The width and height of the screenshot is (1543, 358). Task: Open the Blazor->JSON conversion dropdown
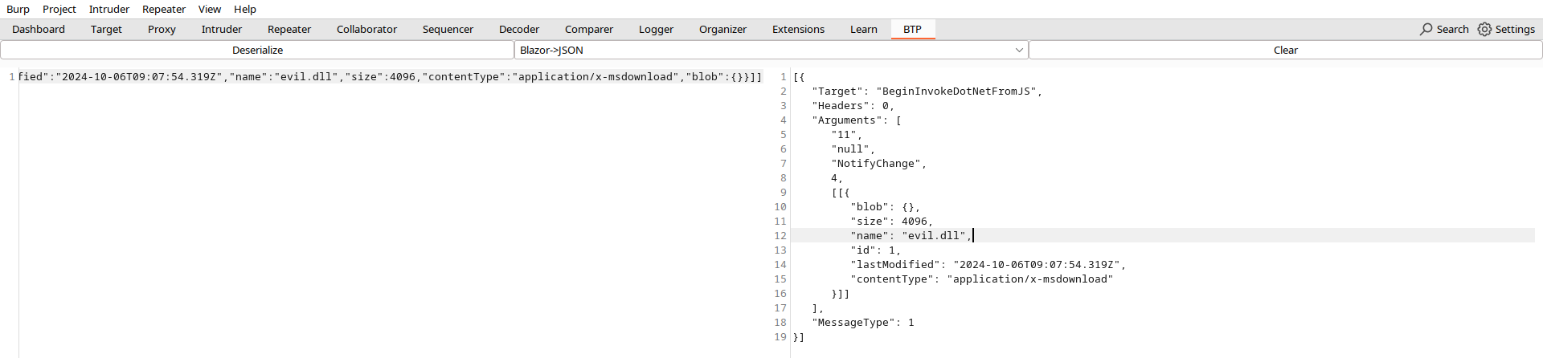click(x=771, y=50)
